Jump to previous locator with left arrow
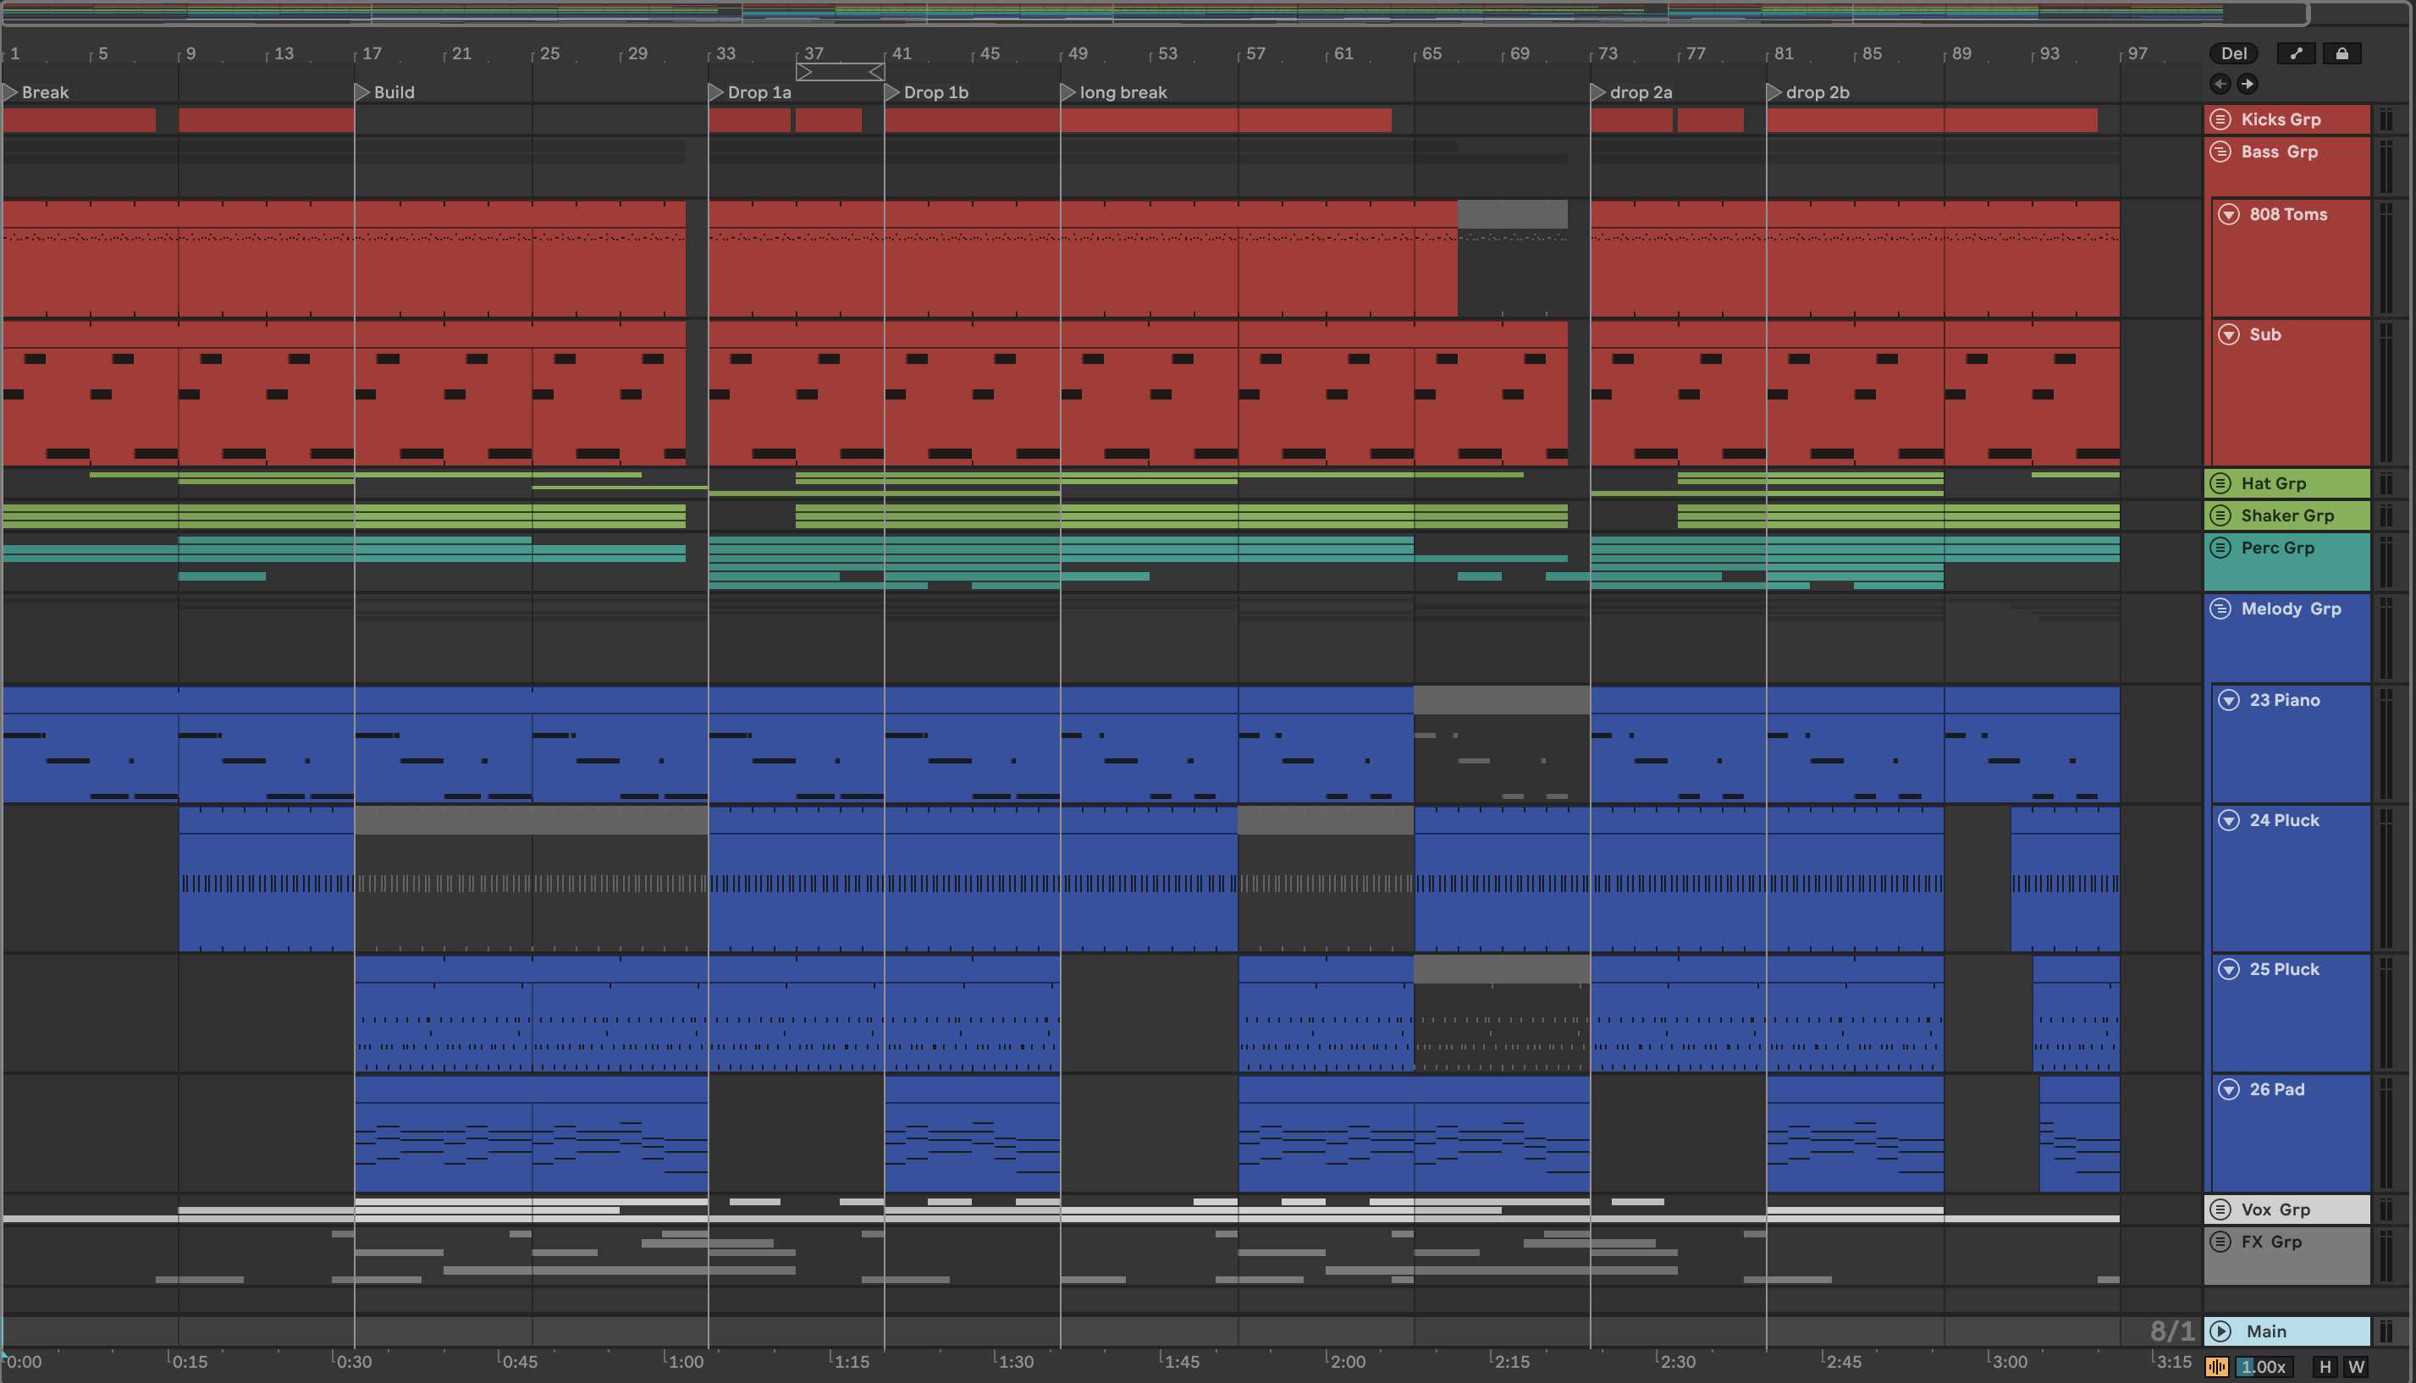The height and width of the screenshot is (1383, 2416). (2220, 84)
